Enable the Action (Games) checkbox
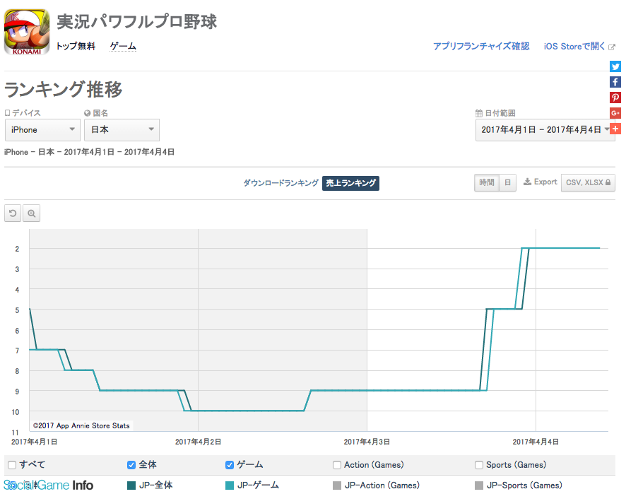 click(337, 465)
